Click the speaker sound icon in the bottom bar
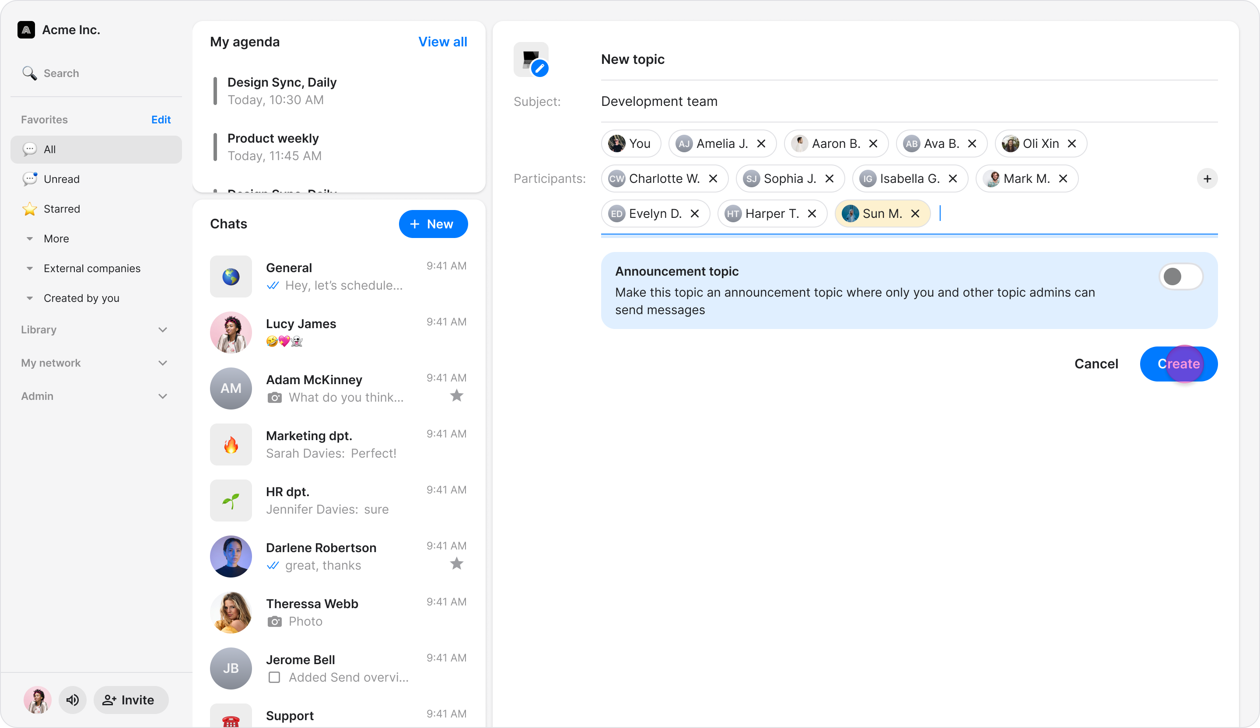Screen dimensions: 1260x728 73,700
